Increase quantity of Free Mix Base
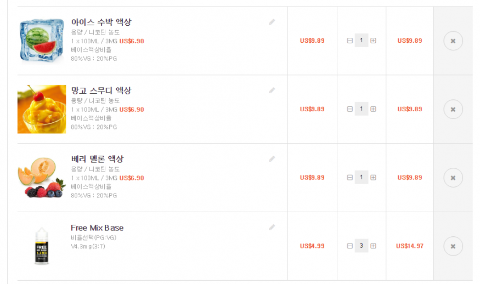The height and width of the screenshot is (284, 480). (x=373, y=246)
